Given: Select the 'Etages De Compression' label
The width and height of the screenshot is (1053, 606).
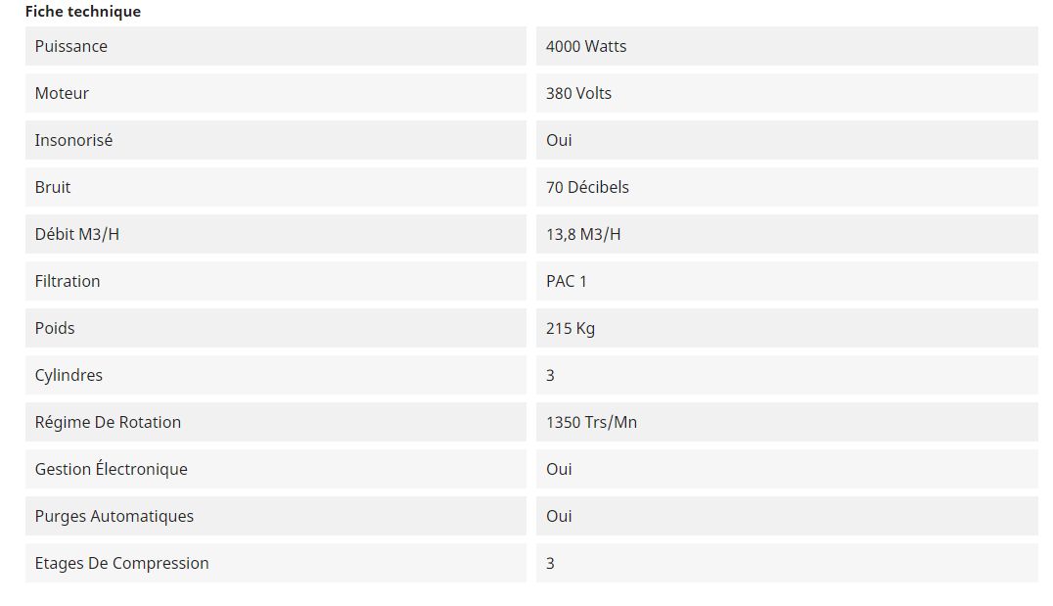Looking at the screenshot, I should (122, 563).
